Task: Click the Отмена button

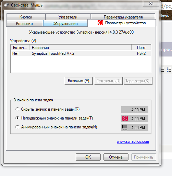Action: pos(116,157)
